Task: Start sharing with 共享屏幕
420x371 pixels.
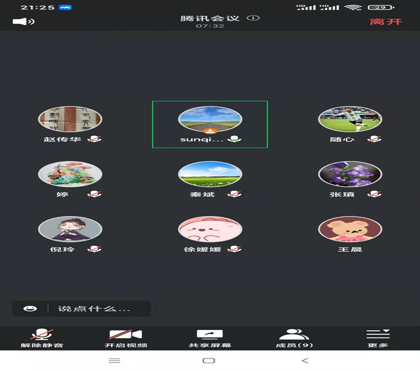Action: tap(210, 339)
